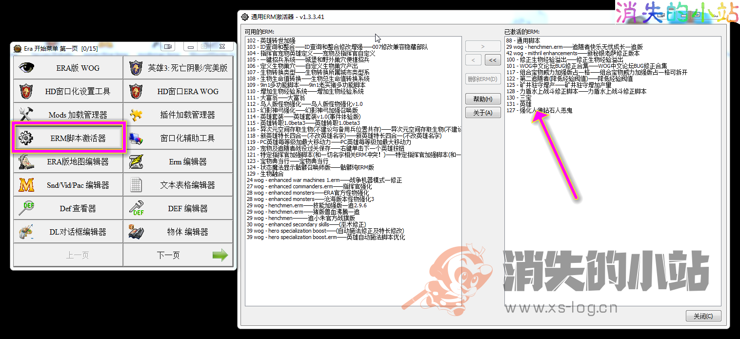Open ERM脚本激活器 via its gear icon
This screenshot has width=740, height=339.
coord(26,138)
